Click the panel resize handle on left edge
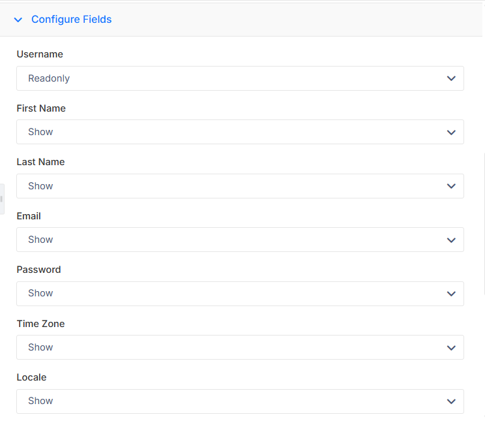The width and height of the screenshot is (485, 423). 2,199
